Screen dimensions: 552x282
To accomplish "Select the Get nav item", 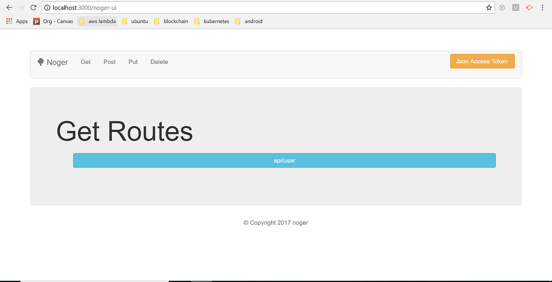I will click(x=85, y=62).
